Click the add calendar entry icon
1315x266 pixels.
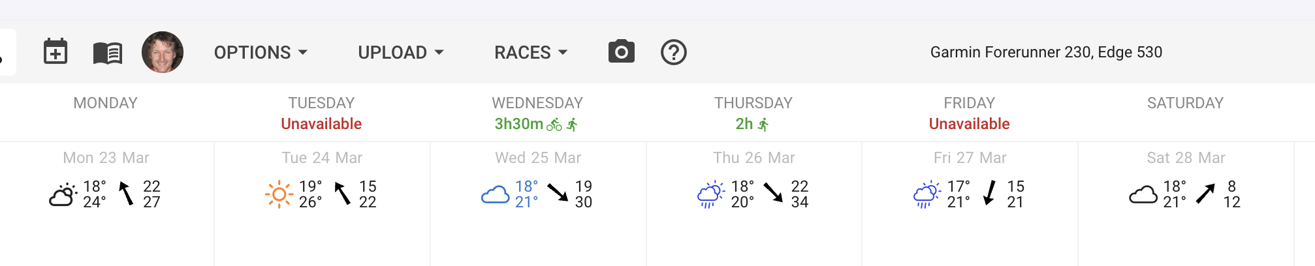point(55,52)
